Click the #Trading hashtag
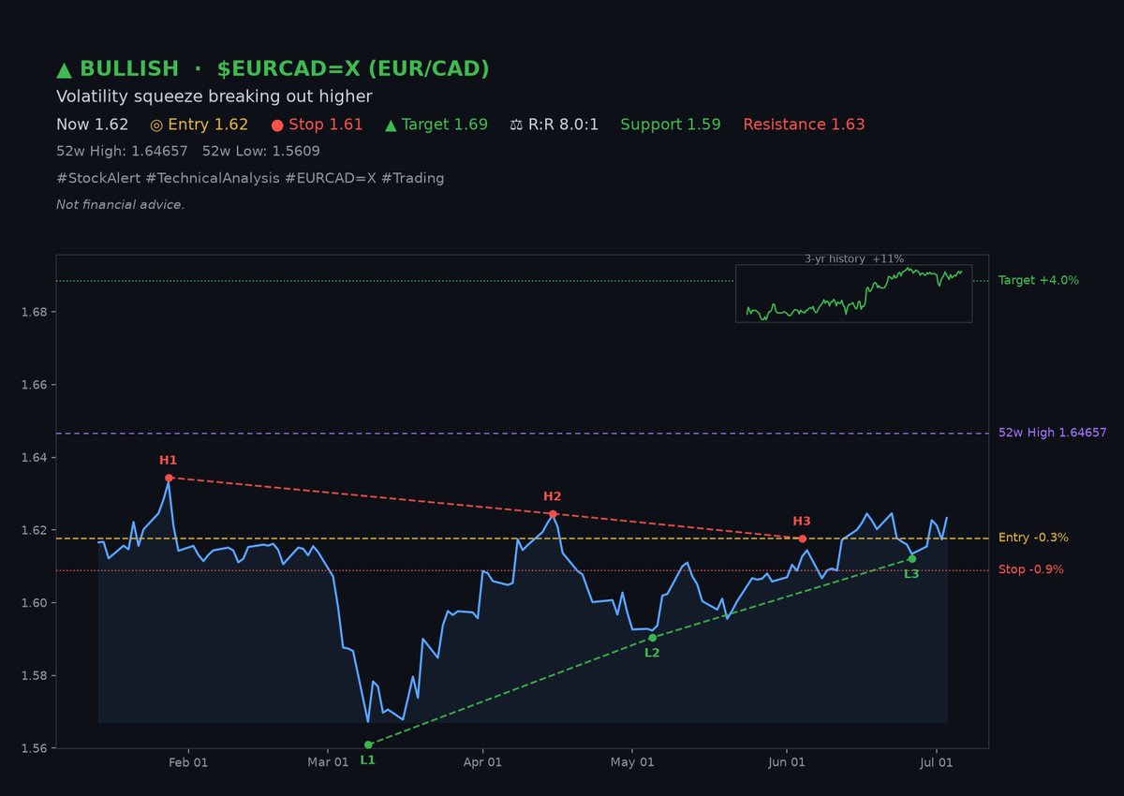Image resolution: width=1124 pixels, height=796 pixels. tap(412, 178)
